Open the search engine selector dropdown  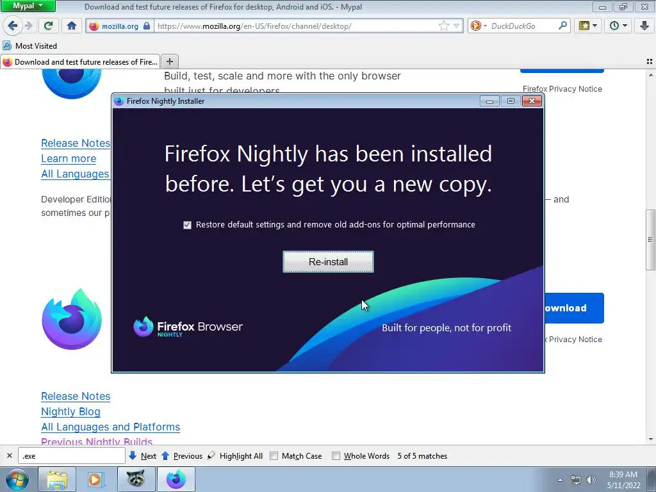point(486,26)
